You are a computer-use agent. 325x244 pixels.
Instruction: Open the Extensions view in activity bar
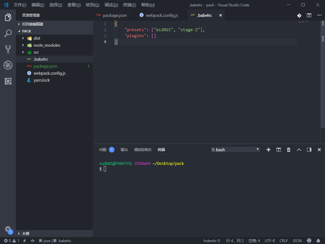pos(8,81)
